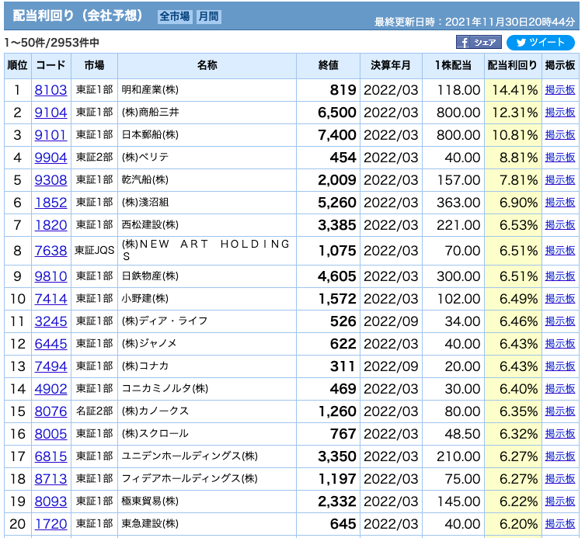Open 掲示板 link for 日鉄物産(株)
Screen dimensions: 585x538
559,276
